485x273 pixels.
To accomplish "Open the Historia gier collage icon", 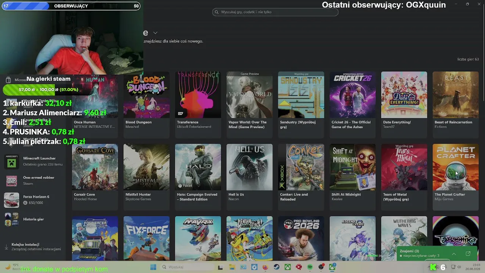I will pyautogui.click(x=11, y=219).
